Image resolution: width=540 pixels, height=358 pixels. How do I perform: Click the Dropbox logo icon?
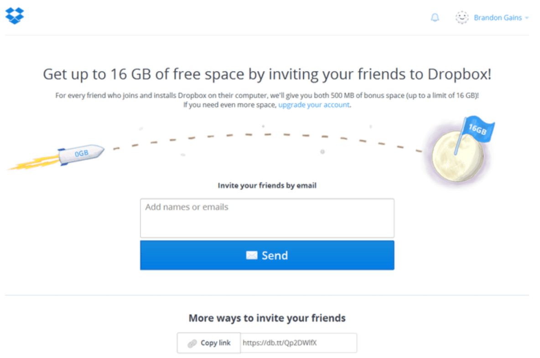click(15, 16)
